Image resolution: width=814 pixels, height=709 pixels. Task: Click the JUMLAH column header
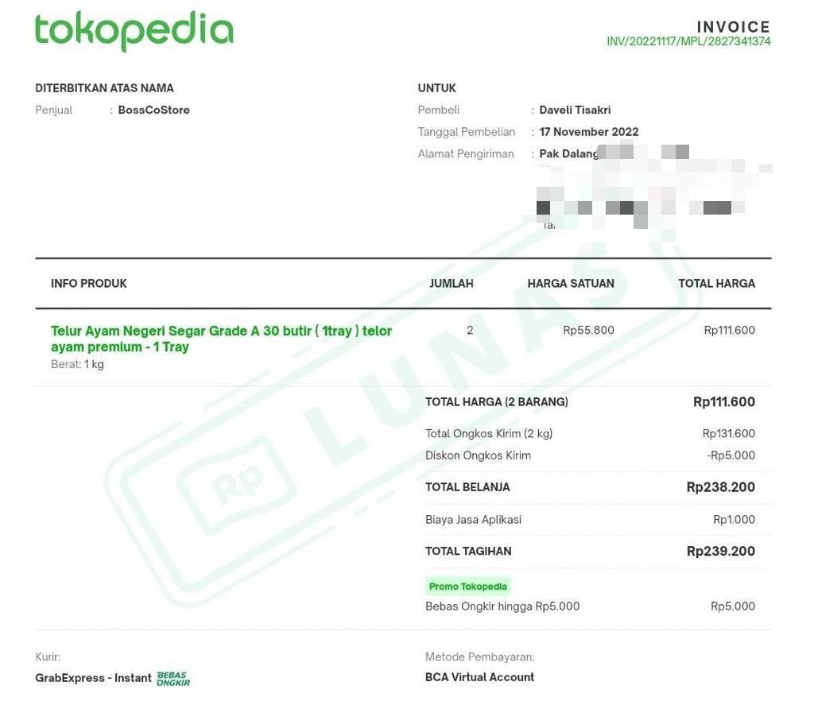click(452, 284)
